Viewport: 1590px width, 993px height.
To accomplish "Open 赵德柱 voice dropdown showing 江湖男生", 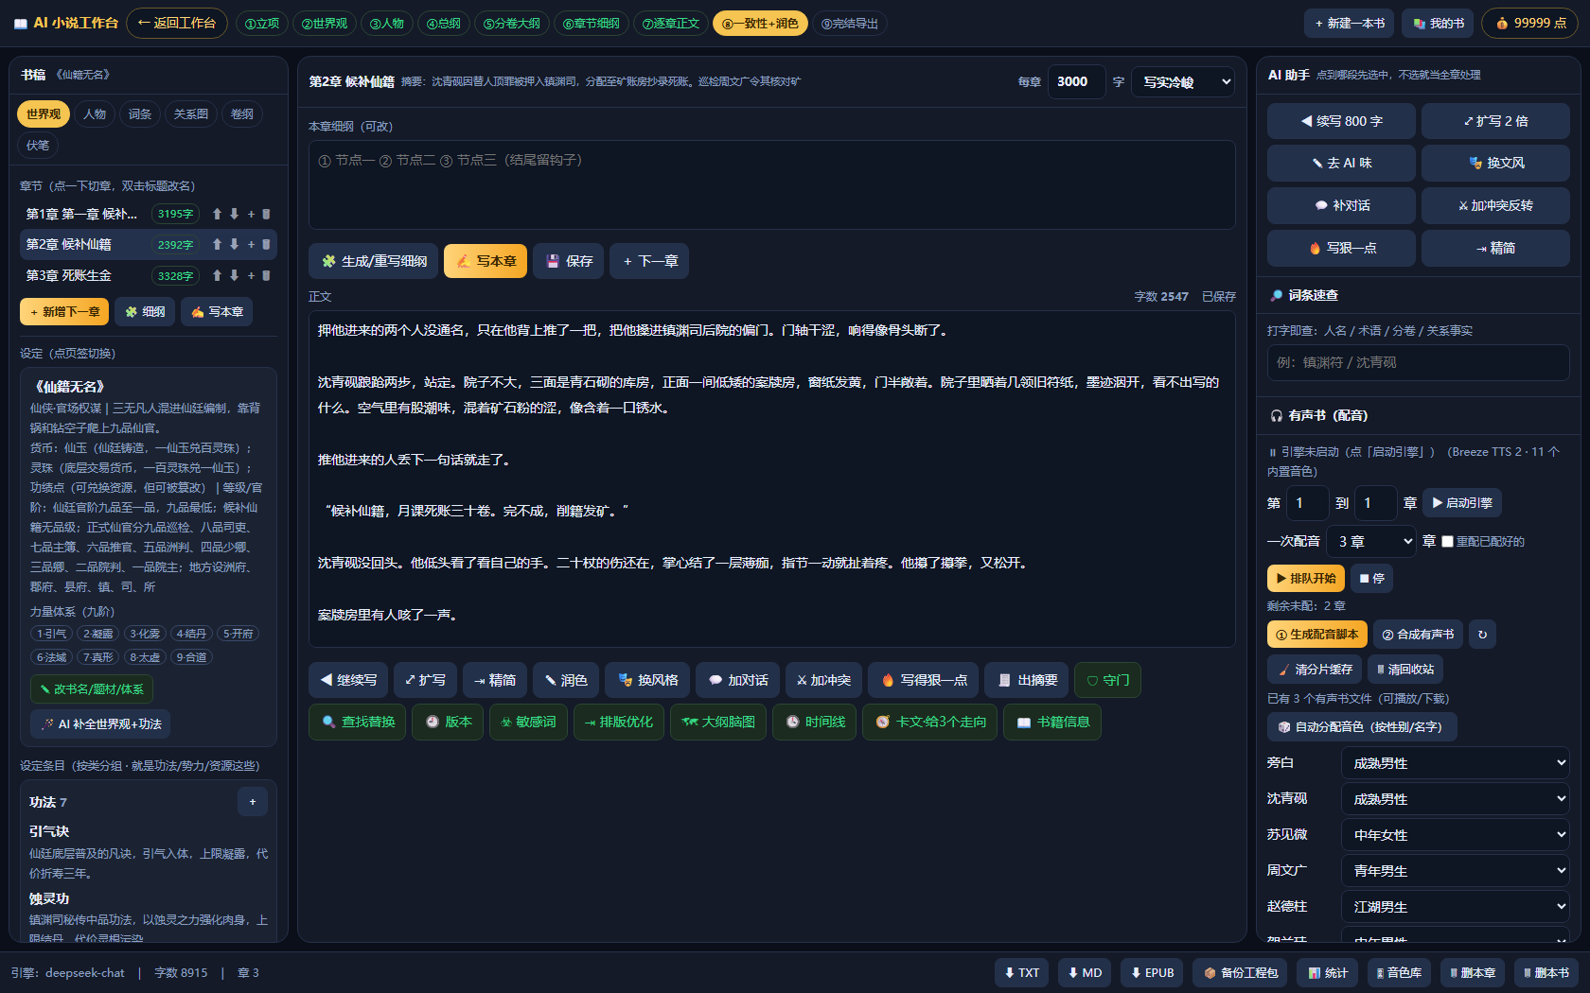I will click(x=1455, y=907).
